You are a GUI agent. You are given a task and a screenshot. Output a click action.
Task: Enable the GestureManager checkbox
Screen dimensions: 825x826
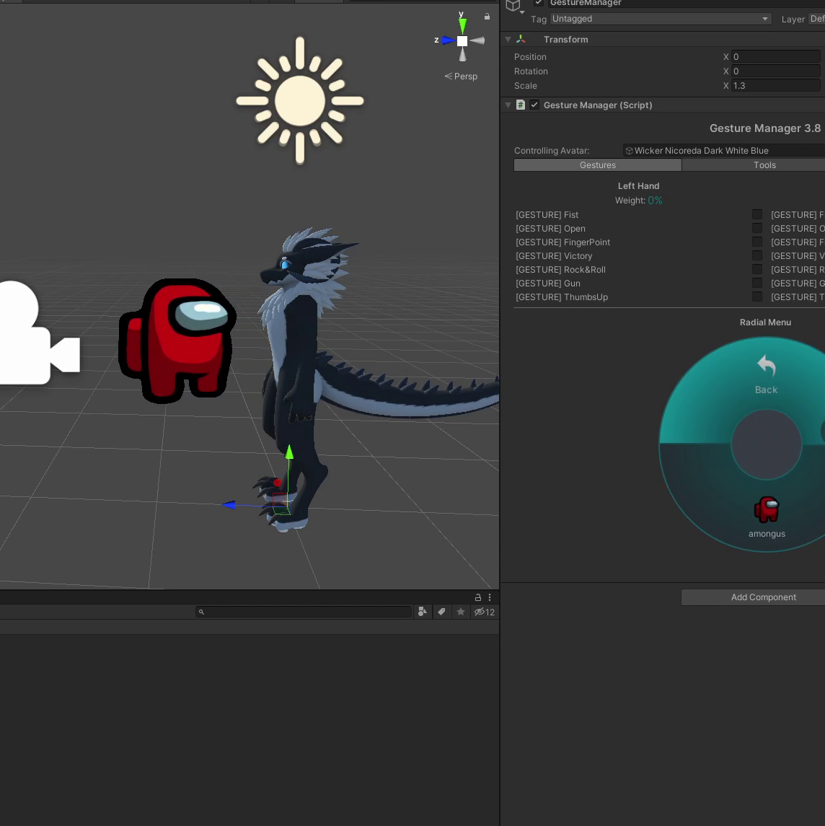point(537,3)
